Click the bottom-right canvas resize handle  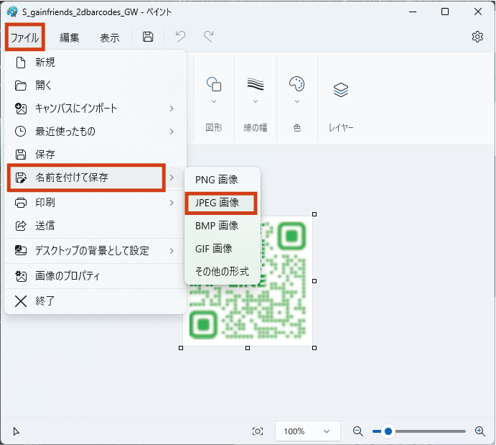click(314, 348)
